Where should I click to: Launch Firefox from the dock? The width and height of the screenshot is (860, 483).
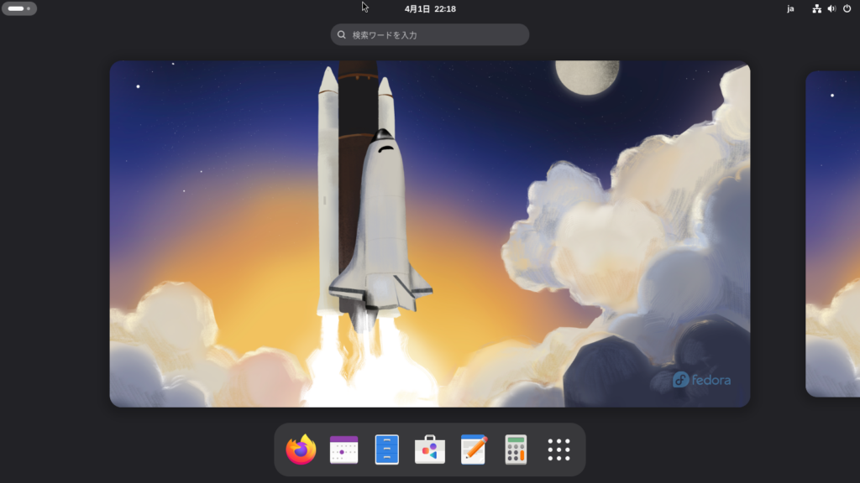pos(301,449)
